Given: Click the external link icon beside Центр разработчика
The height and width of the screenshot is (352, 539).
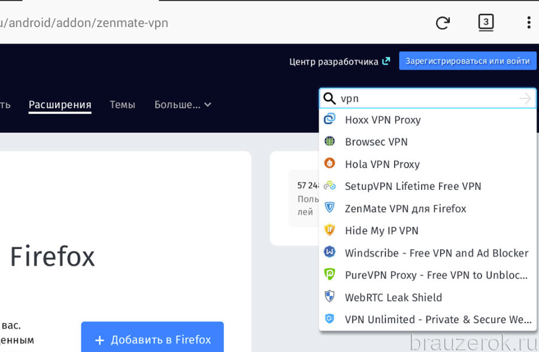Looking at the screenshot, I should click(386, 61).
